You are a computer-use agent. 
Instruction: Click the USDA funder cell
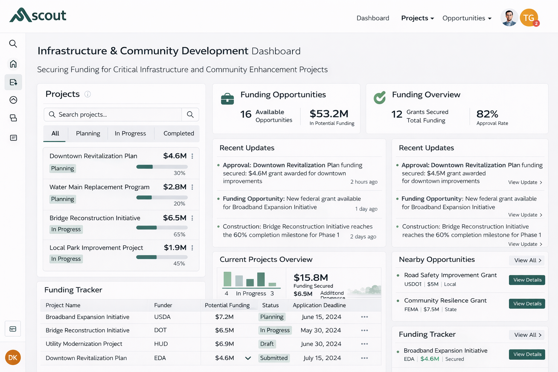click(162, 317)
